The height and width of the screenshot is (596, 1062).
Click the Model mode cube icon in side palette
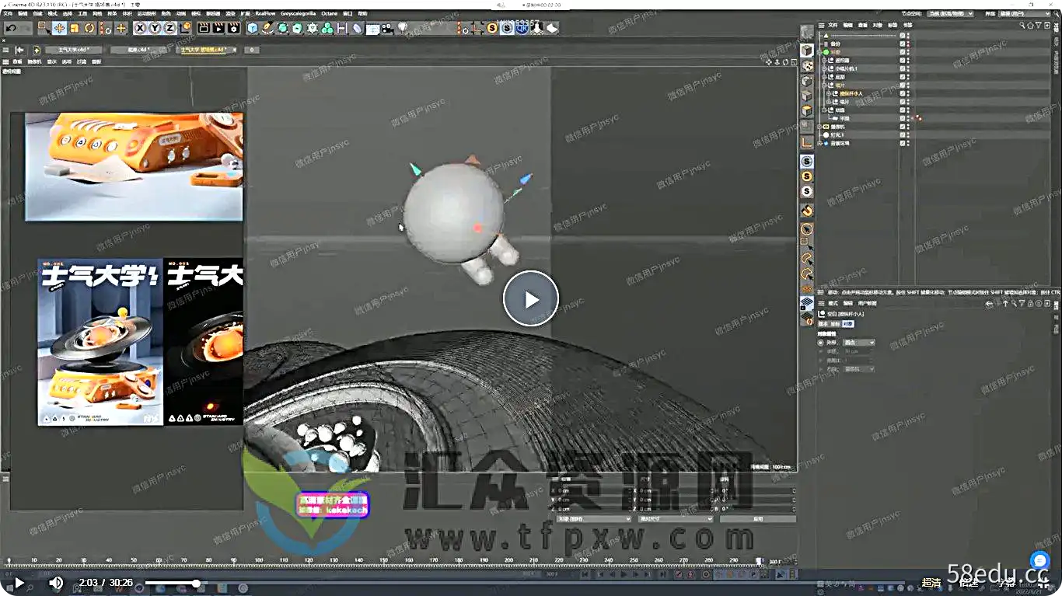click(807, 51)
